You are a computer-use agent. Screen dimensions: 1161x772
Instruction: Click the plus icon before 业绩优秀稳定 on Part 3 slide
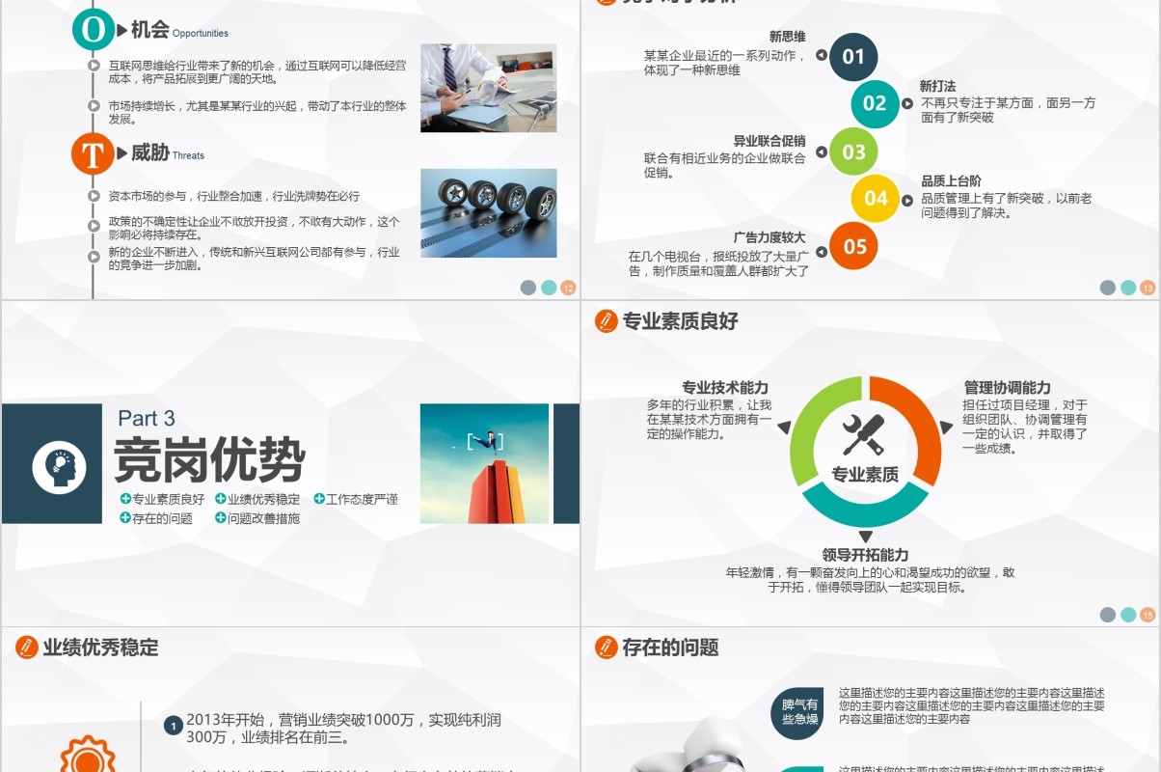click(x=221, y=499)
